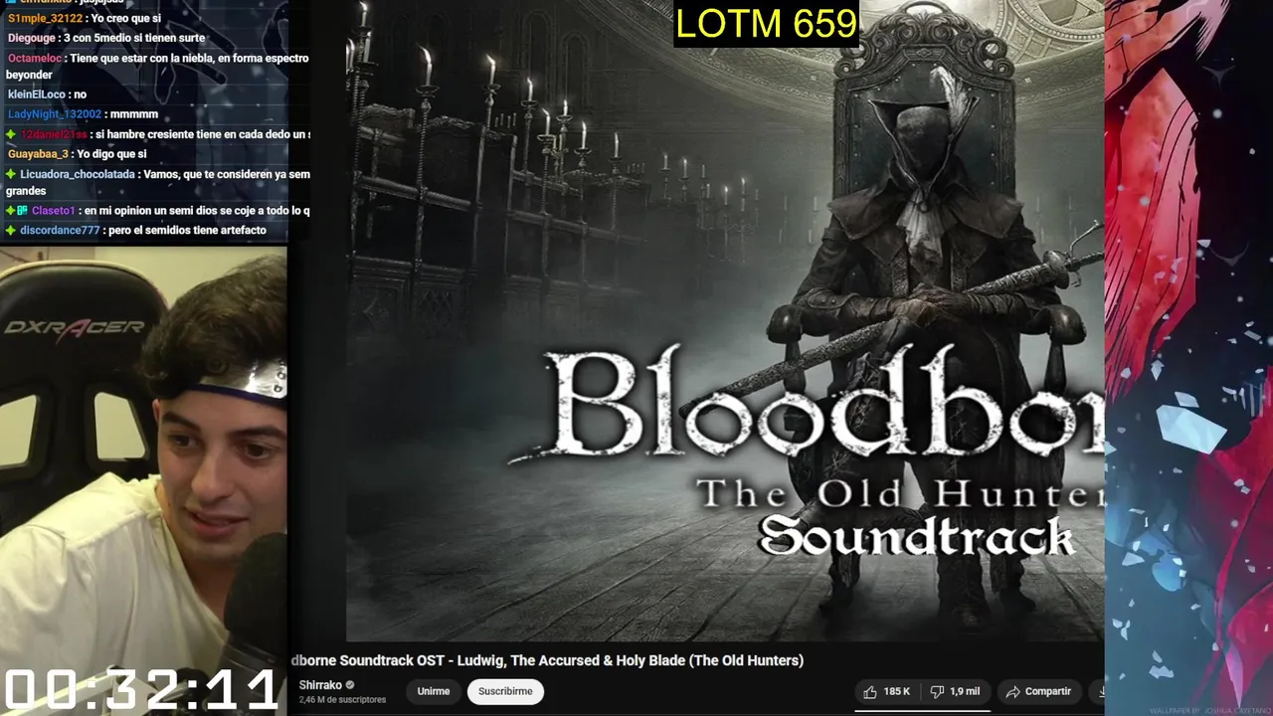Click the 00:32:11 stream timer

pos(141,689)
